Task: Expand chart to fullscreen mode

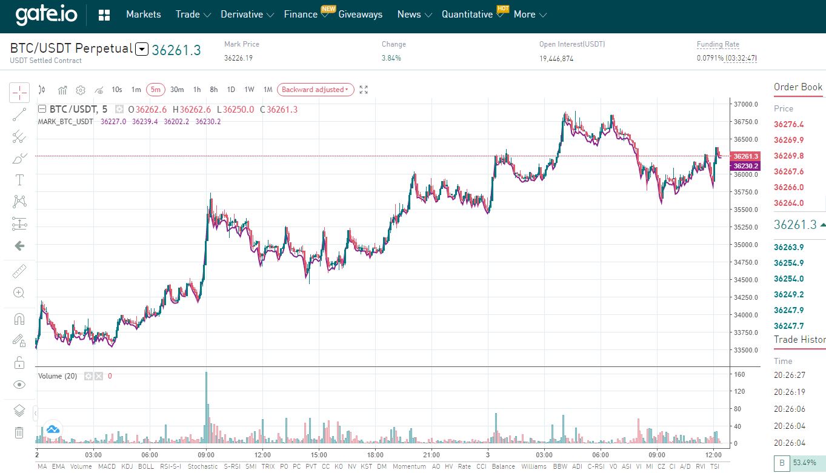Action: pyautogui.click(x=364, y=90)
